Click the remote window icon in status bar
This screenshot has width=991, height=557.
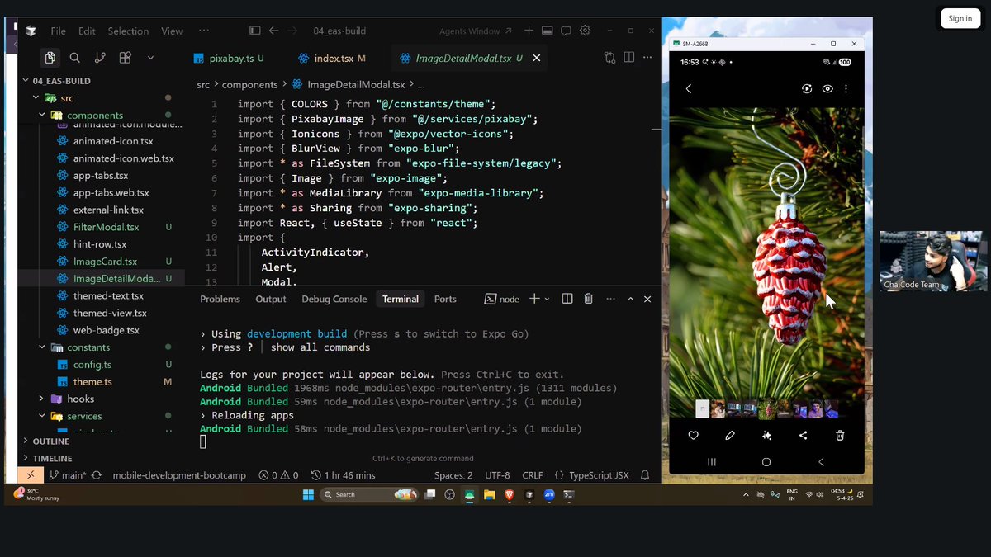click(31, 475)
